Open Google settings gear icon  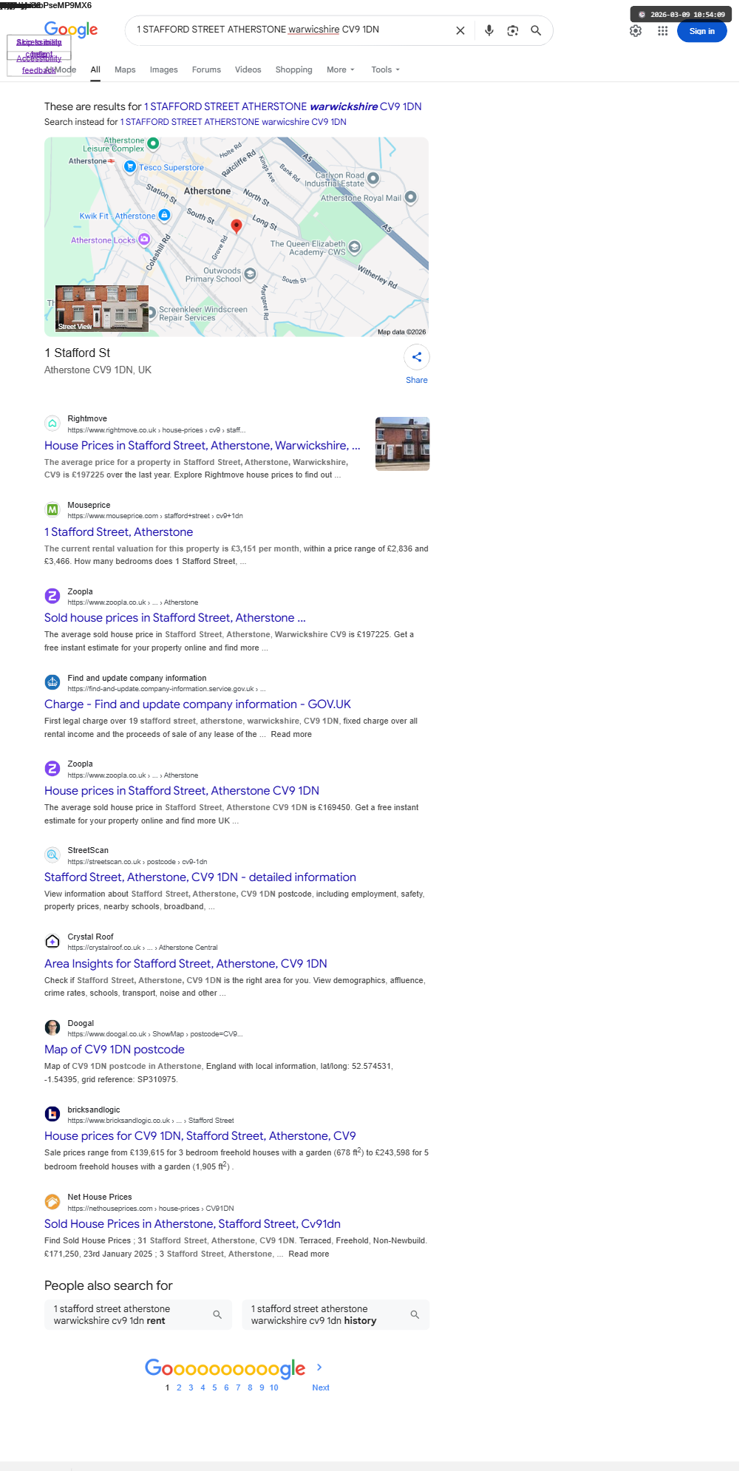click(x=636, y=31)
